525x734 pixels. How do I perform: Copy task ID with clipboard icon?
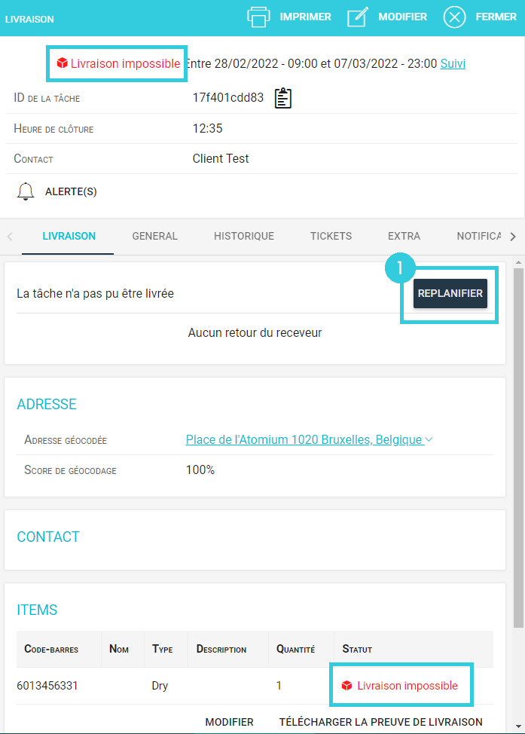click(x=282, y=98)
